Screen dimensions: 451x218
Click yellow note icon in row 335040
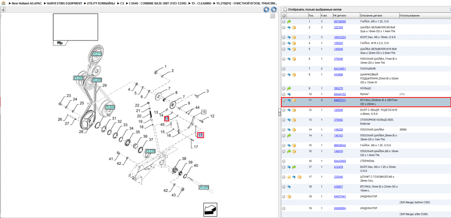pyautogui.click(x=289, y=177)
